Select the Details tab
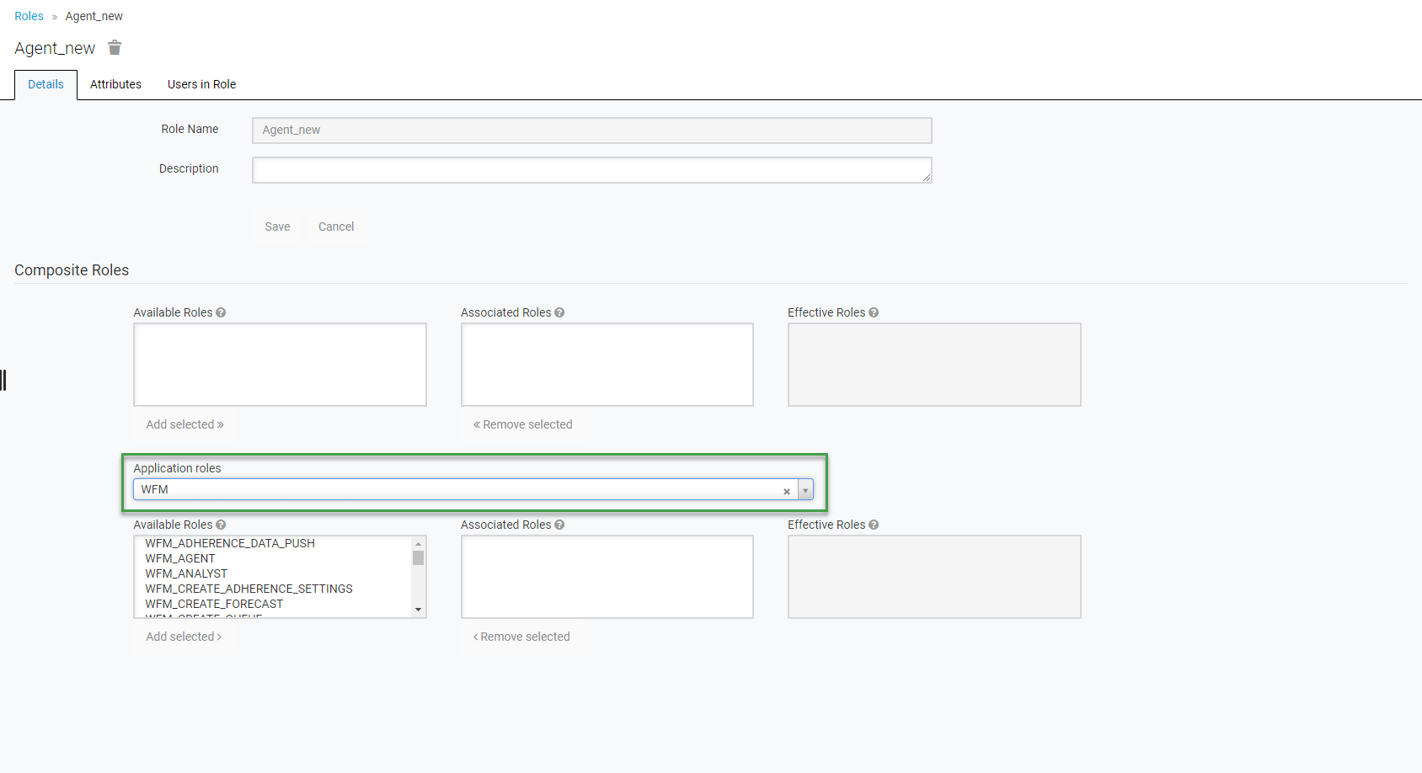The image size is (1422, 773). click(45, 84)
